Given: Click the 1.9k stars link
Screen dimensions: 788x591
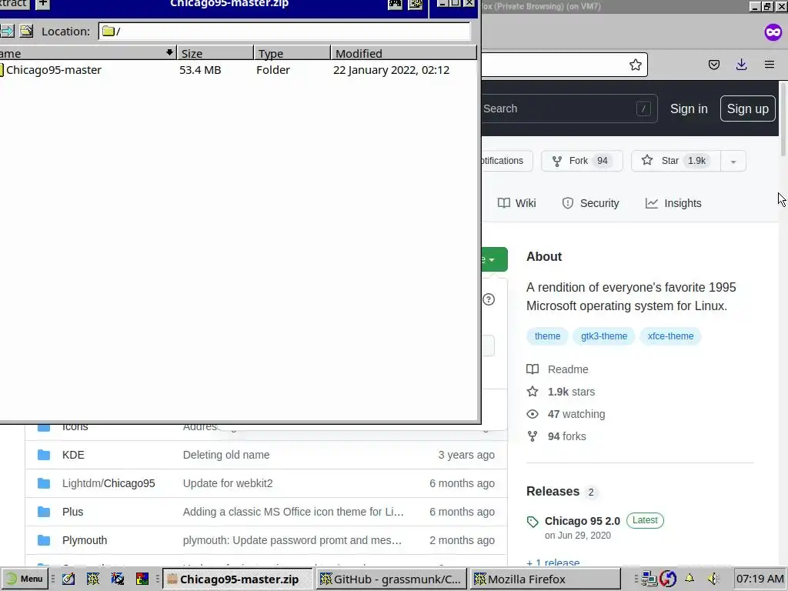Looking at the screenshot, I should (x=561, y=392).
